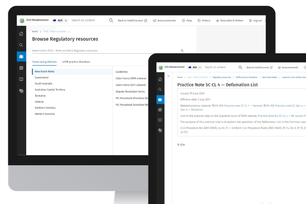The image size is (306, 204).
Task: Click Log out in Browse Regulatory window header
Action: click(256, 20)
